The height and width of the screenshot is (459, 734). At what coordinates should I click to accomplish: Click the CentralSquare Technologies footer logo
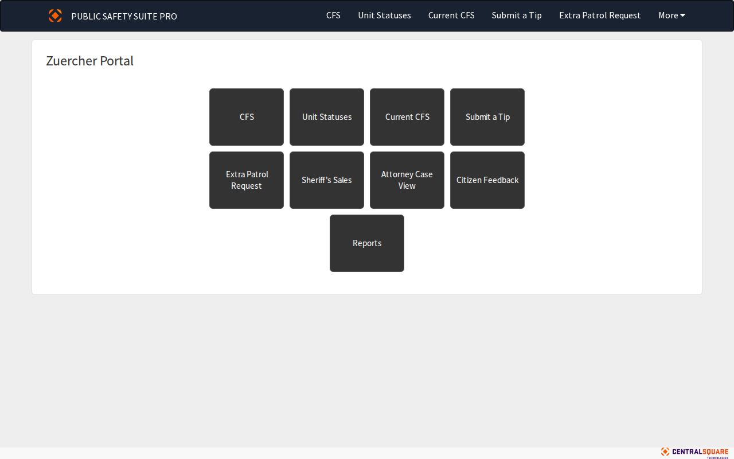tap(694, 453)
